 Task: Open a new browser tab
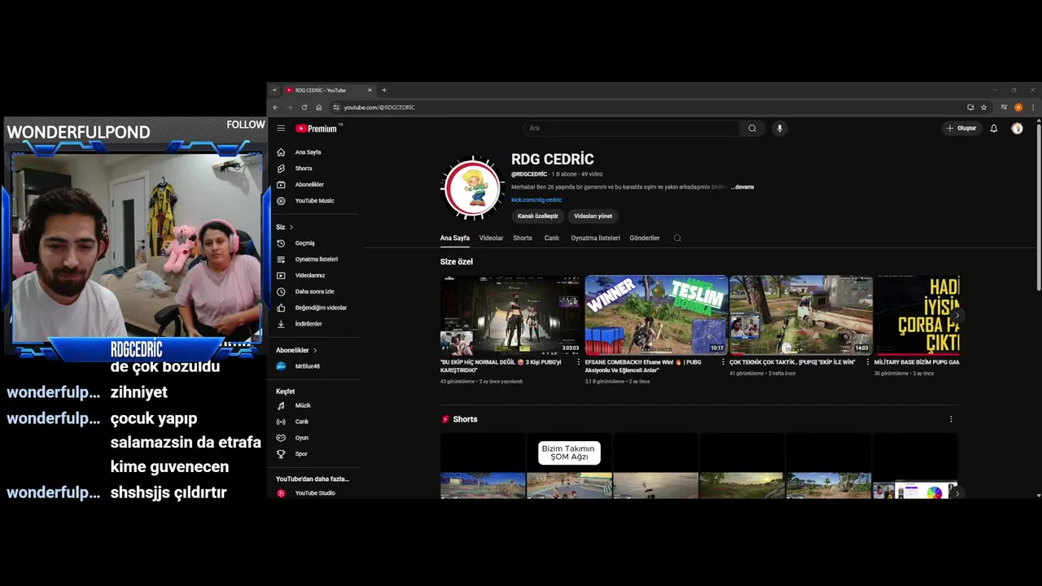click(x=384, y=90)
